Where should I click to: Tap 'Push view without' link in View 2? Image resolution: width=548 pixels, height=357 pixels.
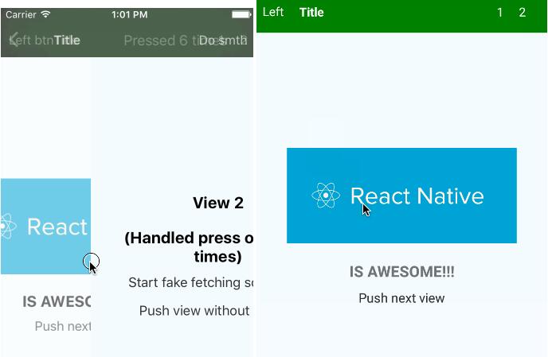194,310
